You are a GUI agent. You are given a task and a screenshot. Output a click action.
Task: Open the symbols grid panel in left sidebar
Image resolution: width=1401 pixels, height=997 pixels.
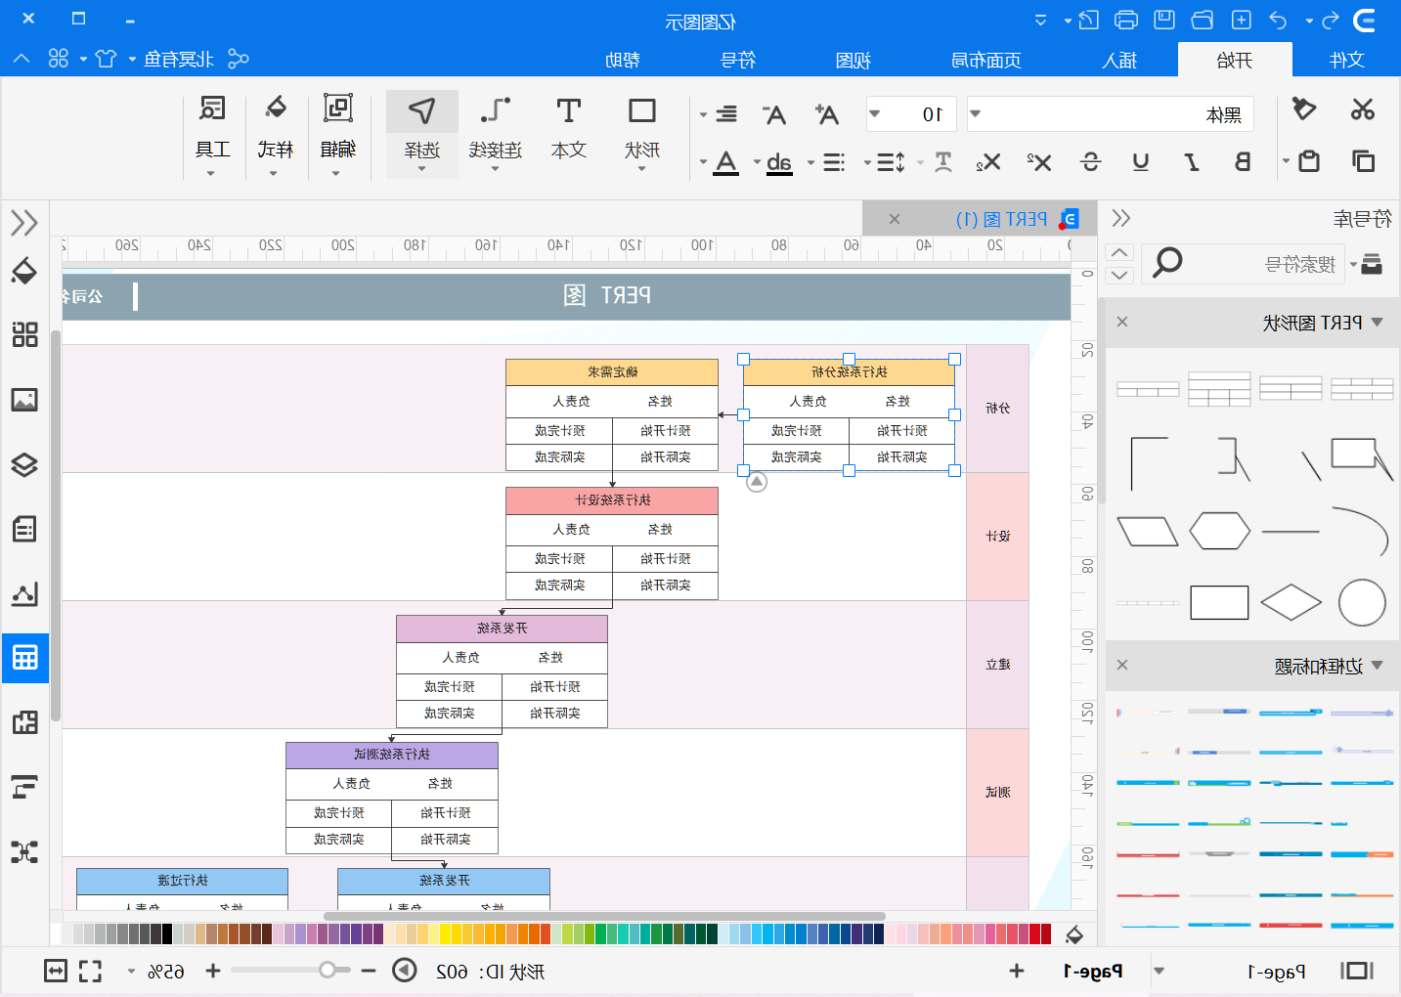pyautogui.click(x=24, y=334)
